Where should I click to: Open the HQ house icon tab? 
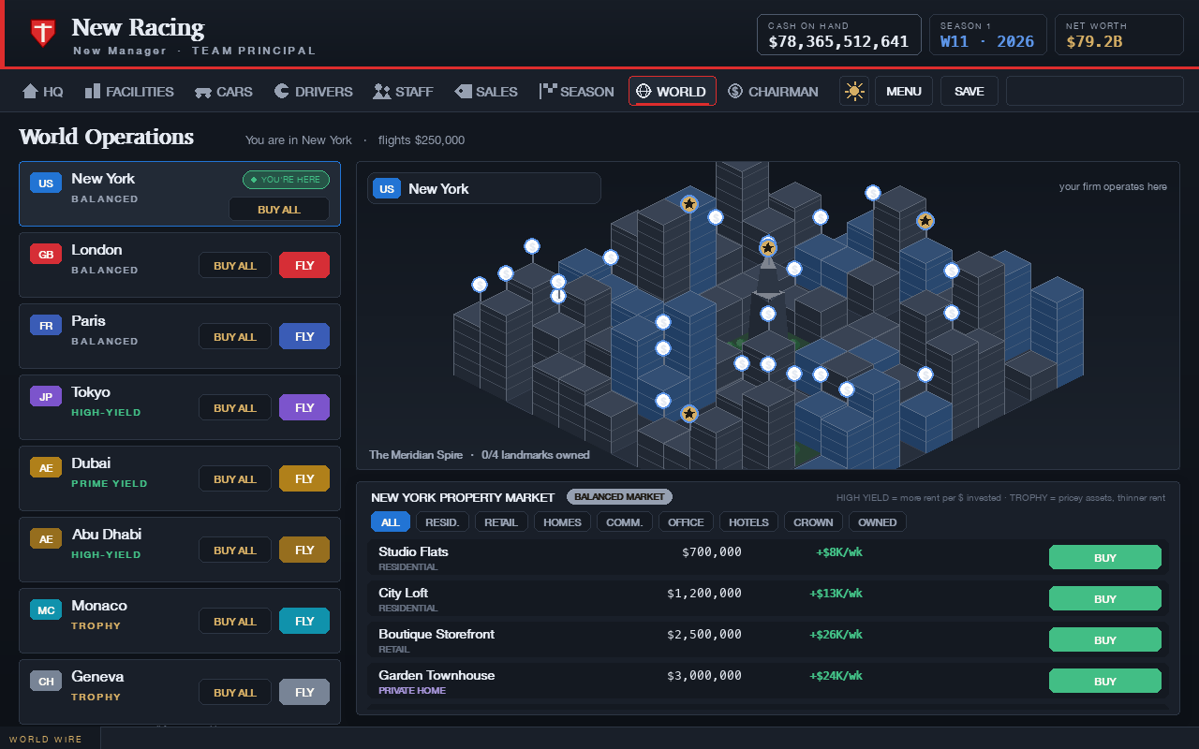[x=43, y=91]
